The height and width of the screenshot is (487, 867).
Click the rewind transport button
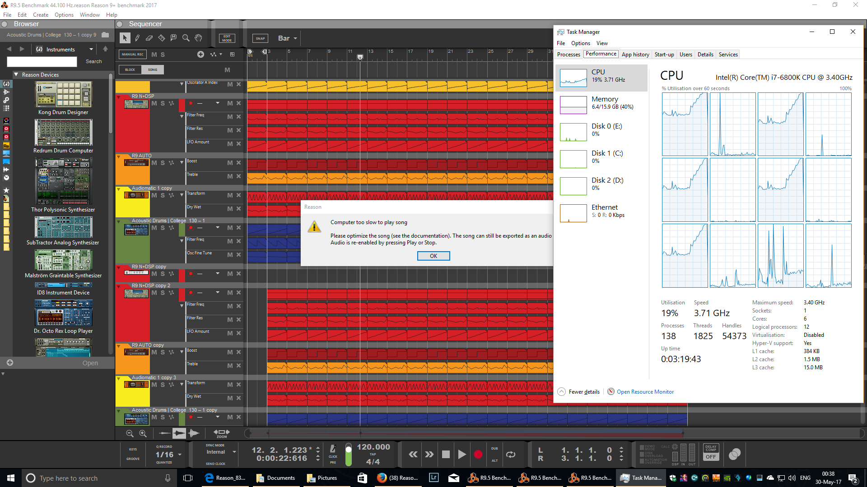pyautogui.click(x=413, y=455)
